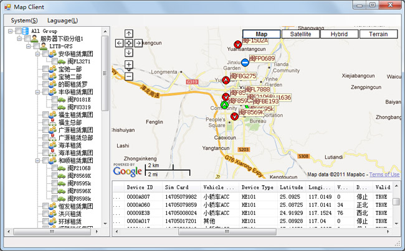This screenshot has height=251, width=405.
Task: Sort by Device Type column header
Action: tap(258, 188)
